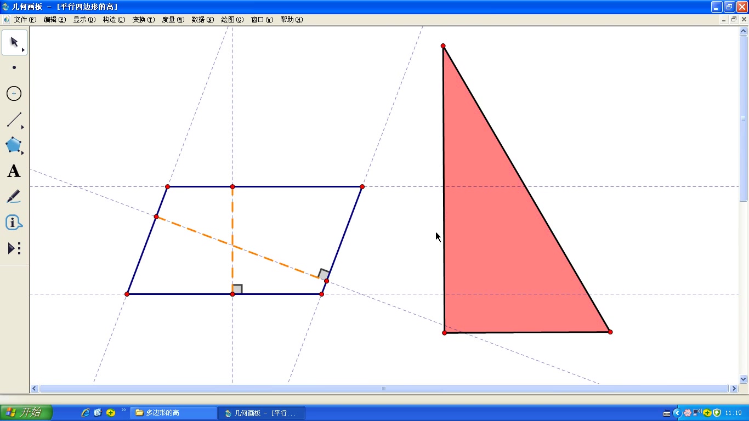
Task: Click the yellow-green plus tray icon
Action: coord(707,413)
